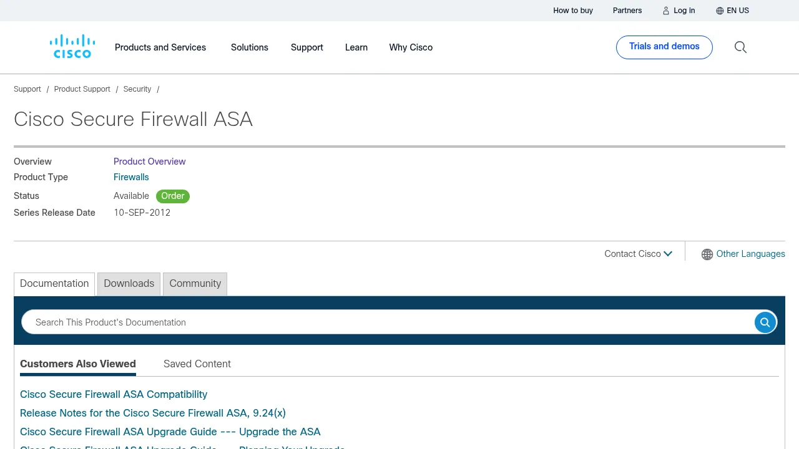Open the Why Cisco menu
This screenshot has height=449, width=799.
[411, 47]
